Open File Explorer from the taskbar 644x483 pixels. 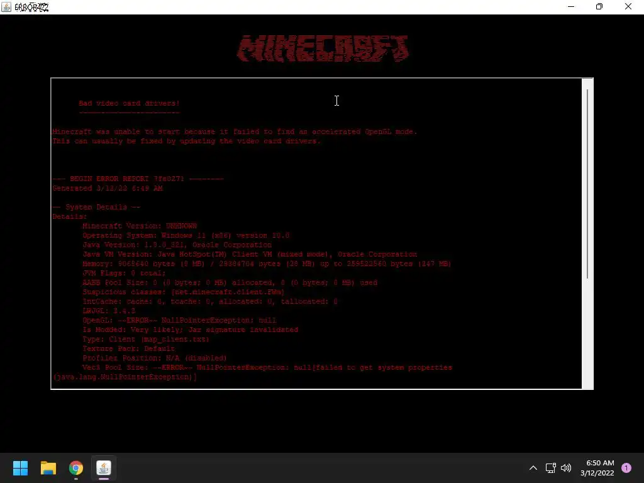coord(48,468)
